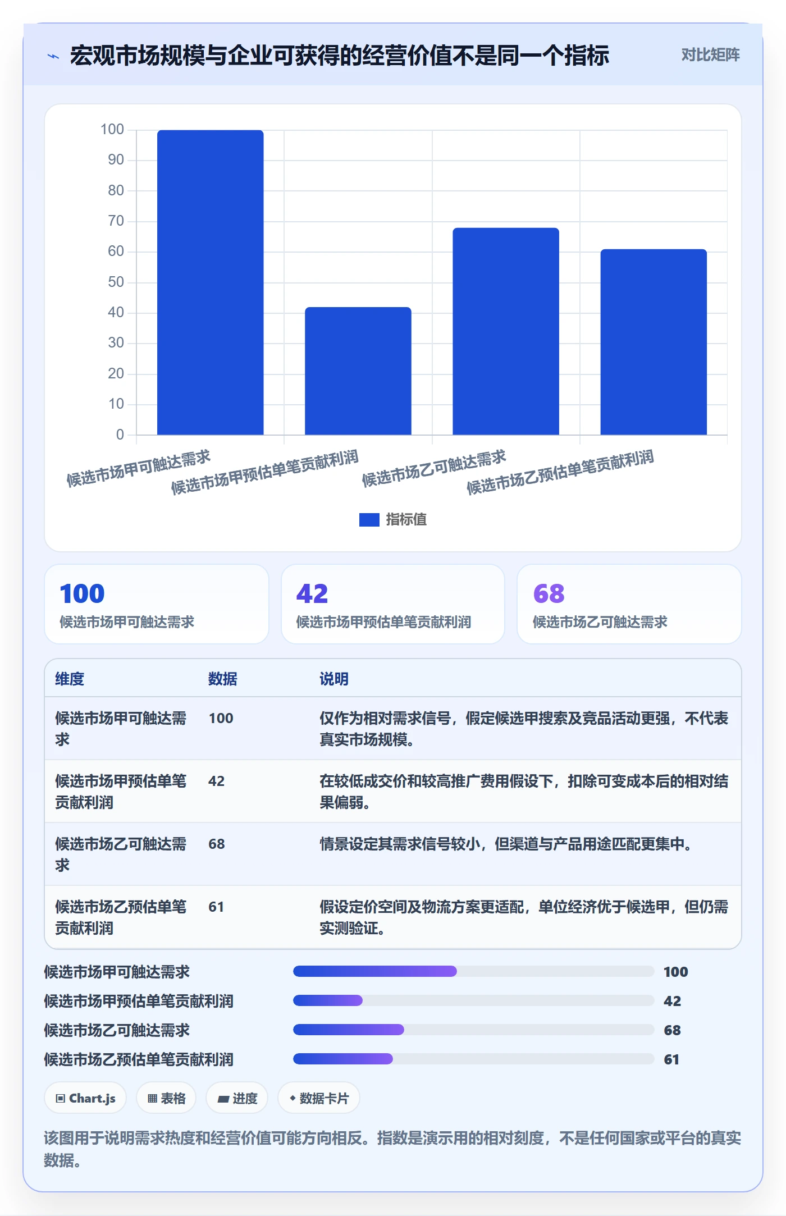
Task: Click y-axis label 50 on chart
Action: (x=116, y=282)
